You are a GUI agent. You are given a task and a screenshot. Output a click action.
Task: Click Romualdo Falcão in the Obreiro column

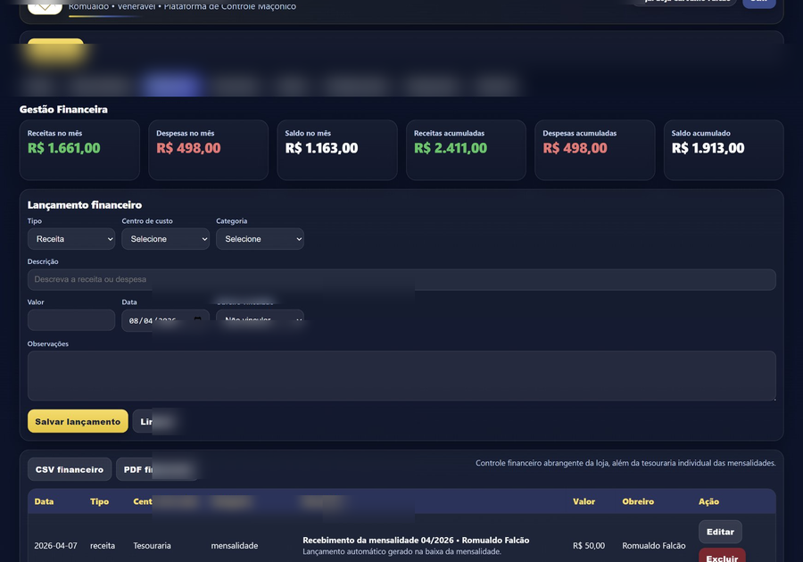point(653,546)
